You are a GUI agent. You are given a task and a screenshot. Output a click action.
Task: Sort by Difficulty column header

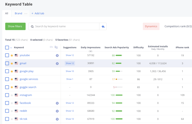139,47
